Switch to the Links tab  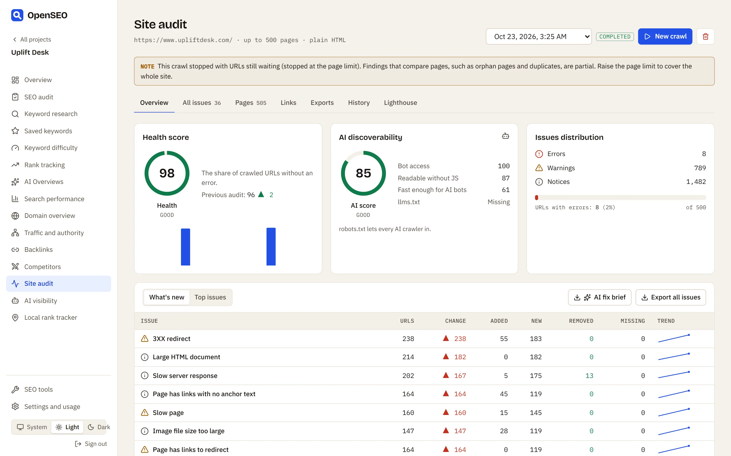click(289, 103)
